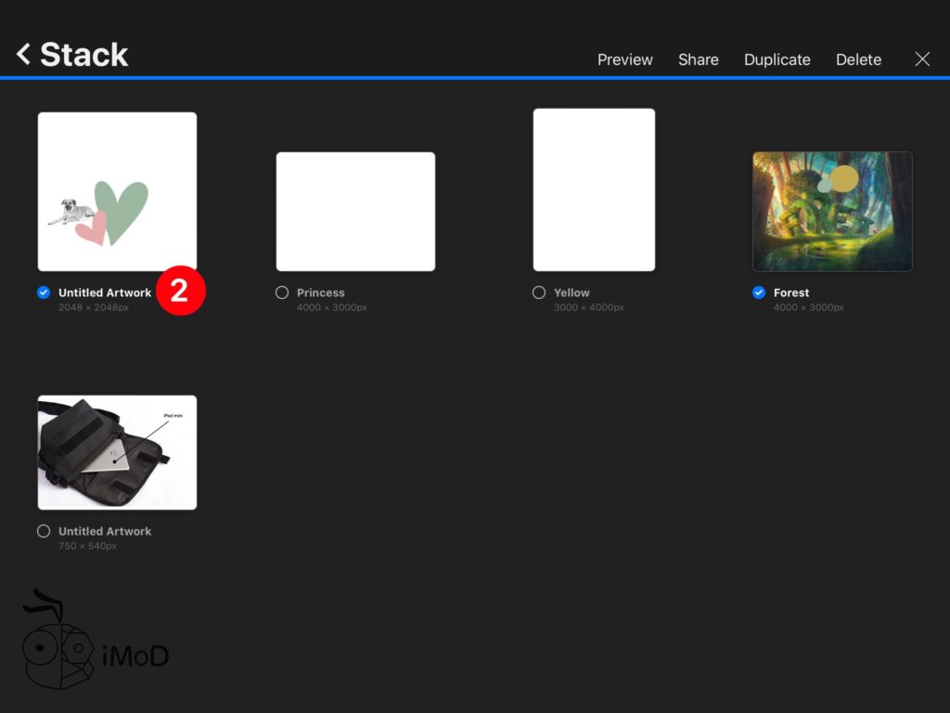Duplicate the selected artworks
950x713 pixels.
pos(777,59)
